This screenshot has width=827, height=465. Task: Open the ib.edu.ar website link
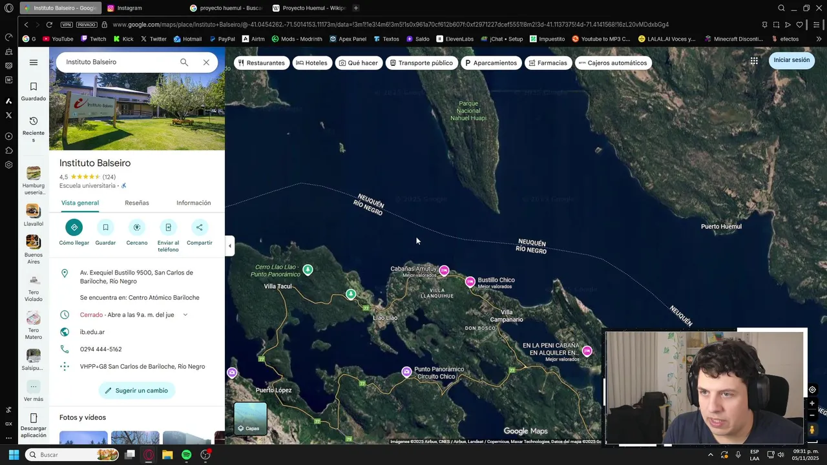92,332
